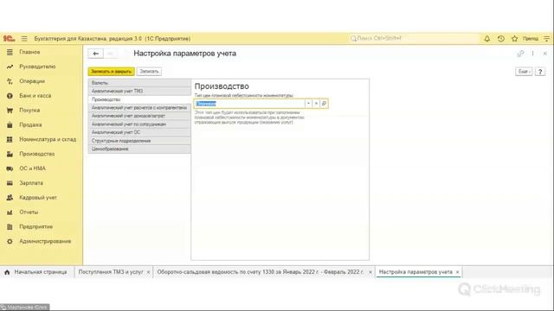This screenshot has width=554, height=311.
Task: Select Структурные подразделения page
Action: (139, 141)
